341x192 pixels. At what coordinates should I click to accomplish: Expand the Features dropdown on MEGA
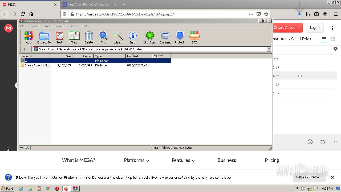(183, 160)
